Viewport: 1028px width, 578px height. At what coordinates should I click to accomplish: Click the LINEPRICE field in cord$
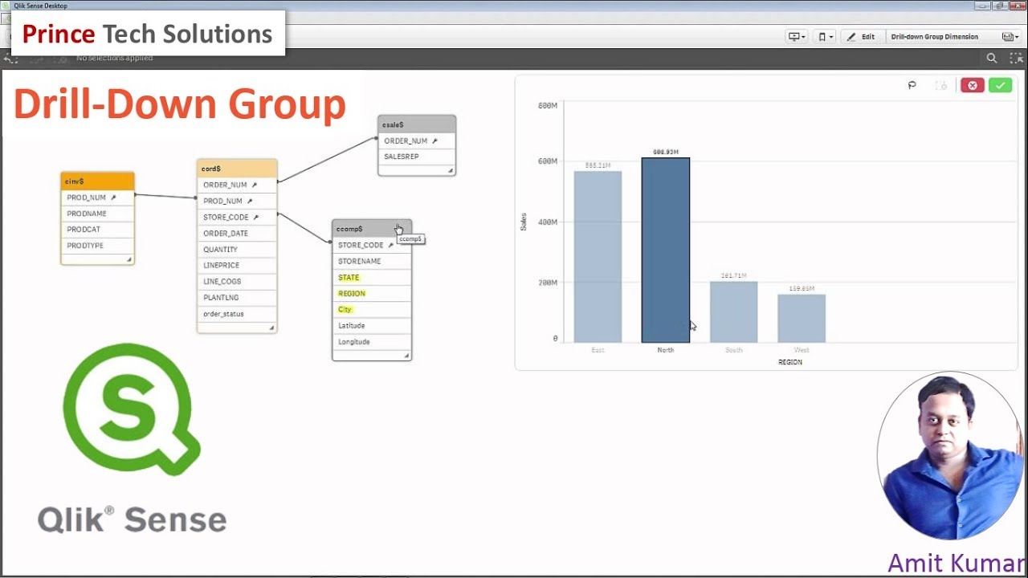(x=237, y=266)
